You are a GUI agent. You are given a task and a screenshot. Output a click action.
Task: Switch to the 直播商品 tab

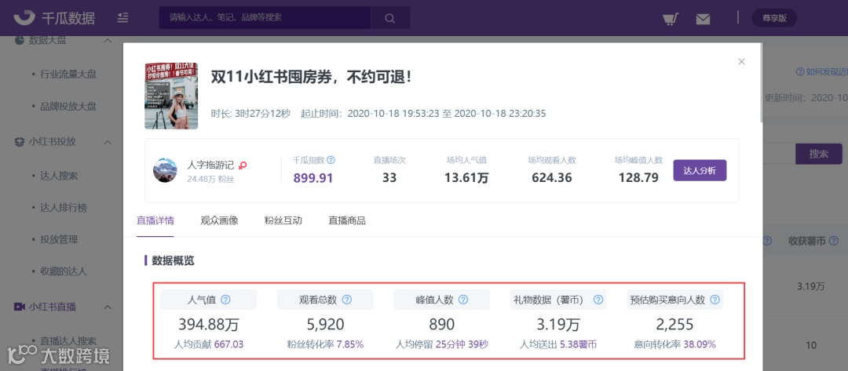[x=347, y=220]
